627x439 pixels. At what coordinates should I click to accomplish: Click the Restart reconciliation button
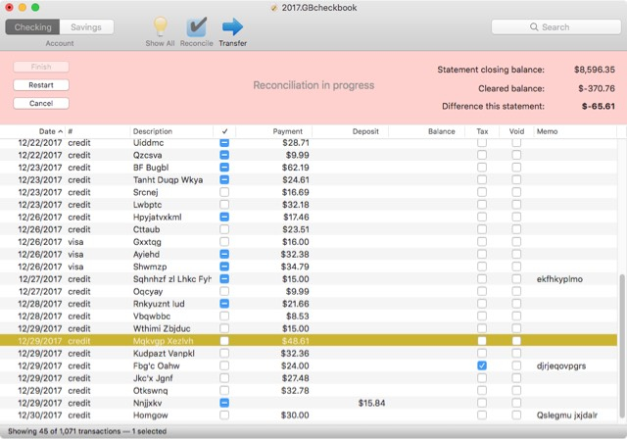coord(41,85)
